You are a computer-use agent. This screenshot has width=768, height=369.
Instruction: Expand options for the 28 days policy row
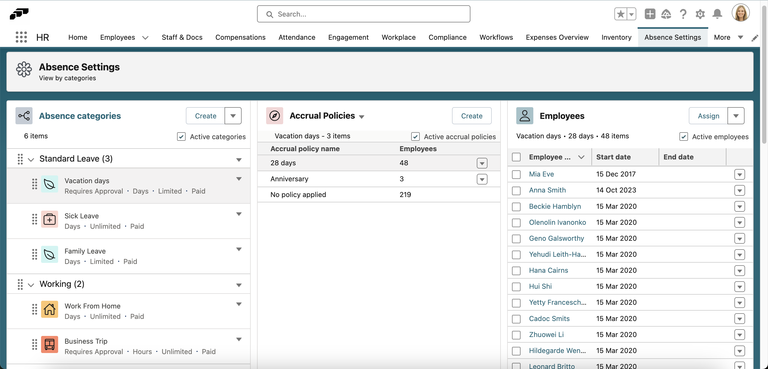point(482,163)
